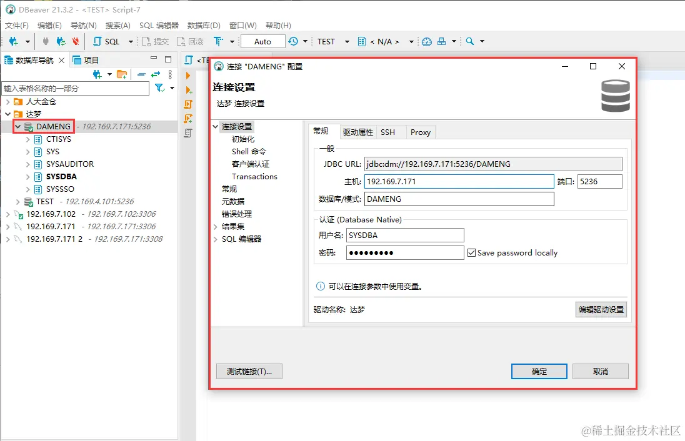Switch to the SSH tab

[387, 132]
